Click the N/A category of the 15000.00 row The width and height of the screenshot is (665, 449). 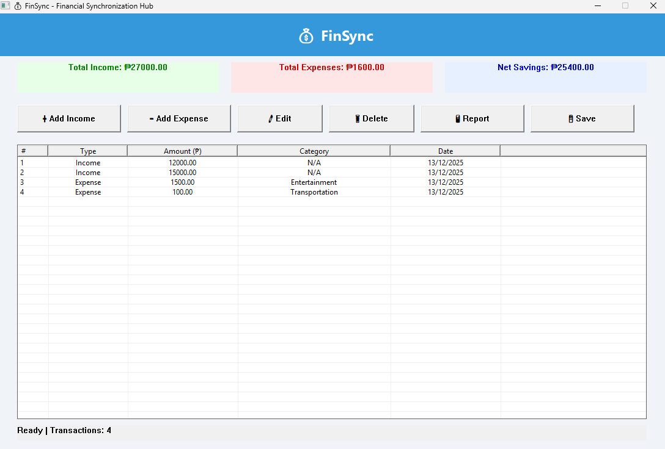(314, 172)
